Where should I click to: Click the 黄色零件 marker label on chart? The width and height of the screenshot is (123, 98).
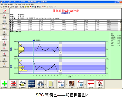click(x=37, y=40)
